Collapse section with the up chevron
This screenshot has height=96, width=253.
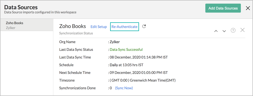tap(216, 31)
